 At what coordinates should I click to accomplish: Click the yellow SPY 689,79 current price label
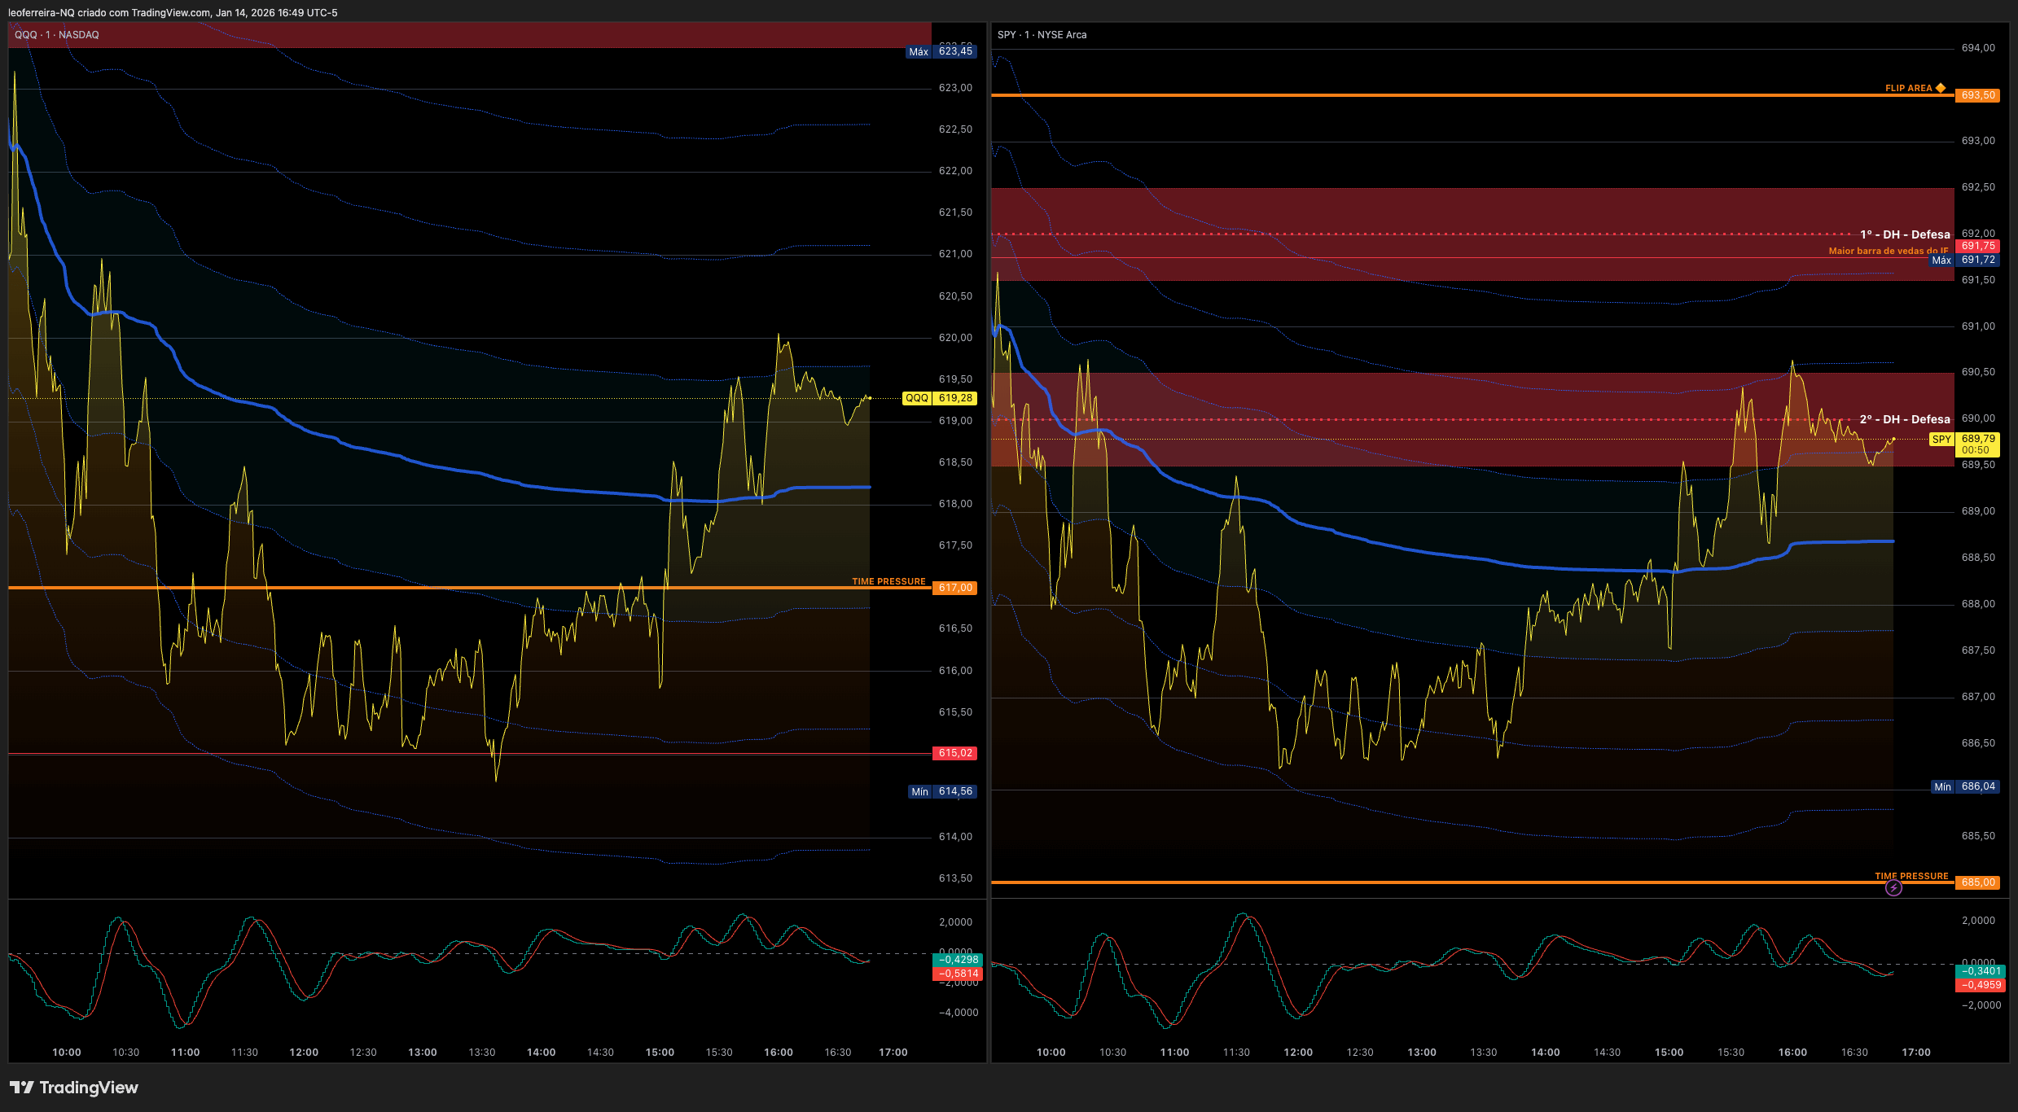[1964, 439]
